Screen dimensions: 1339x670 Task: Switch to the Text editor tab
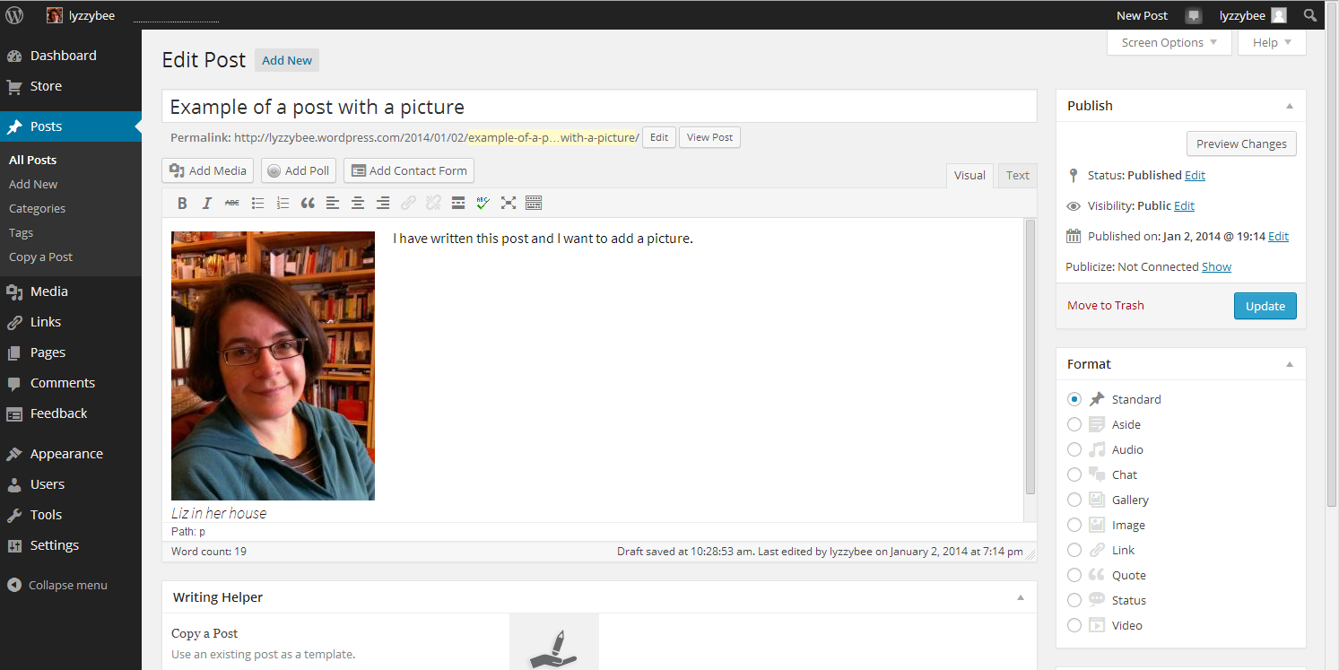pyautogui.click(x=1017, y=175)
